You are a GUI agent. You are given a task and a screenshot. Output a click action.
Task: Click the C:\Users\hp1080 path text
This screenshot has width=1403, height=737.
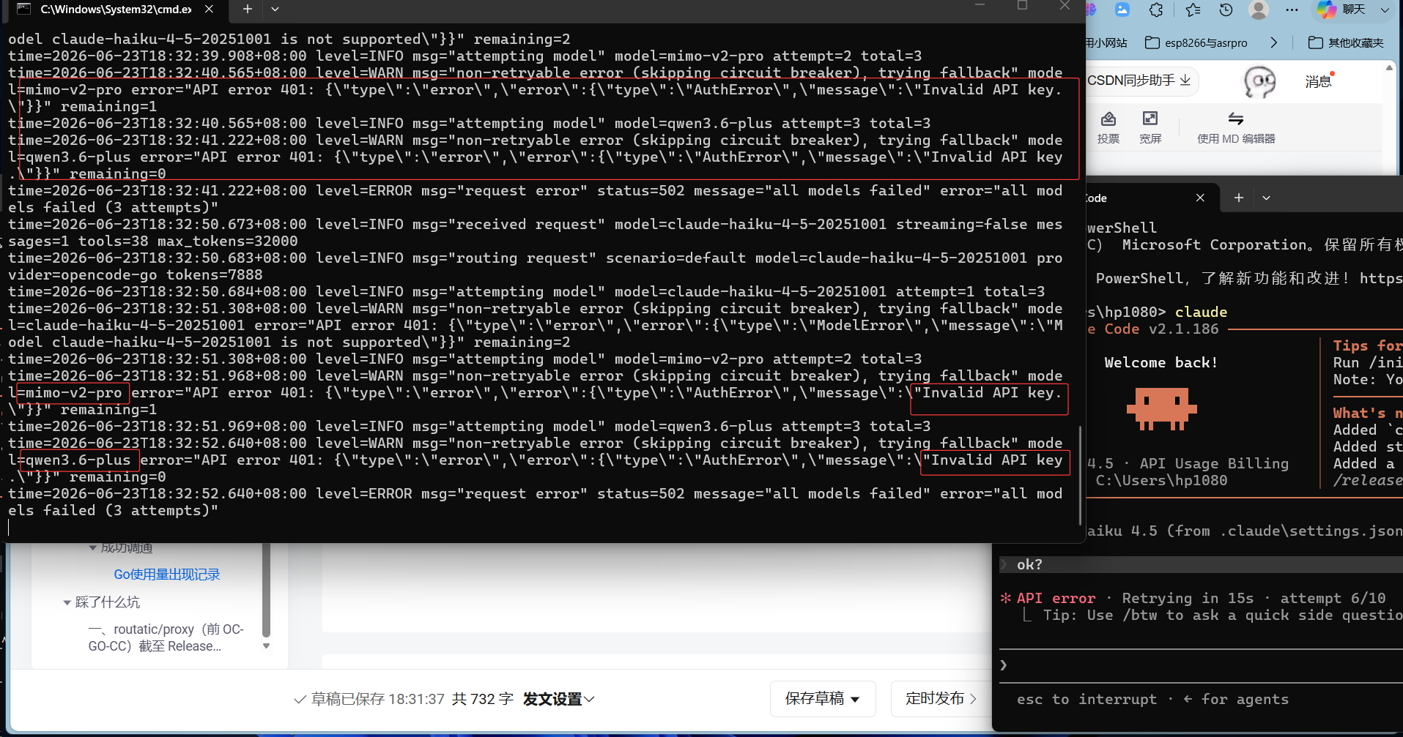click(1161, 480)
